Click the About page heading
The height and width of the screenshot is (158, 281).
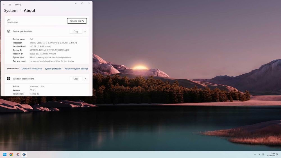tap(30, 11)
